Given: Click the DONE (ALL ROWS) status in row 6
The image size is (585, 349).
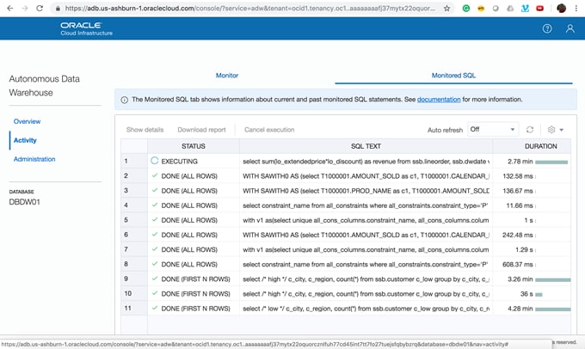Looking at the screenshot, I should pyautogui.click(x=189, y=235).
